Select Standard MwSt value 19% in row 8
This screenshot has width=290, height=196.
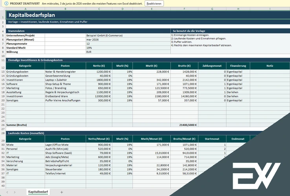point(128,48)
